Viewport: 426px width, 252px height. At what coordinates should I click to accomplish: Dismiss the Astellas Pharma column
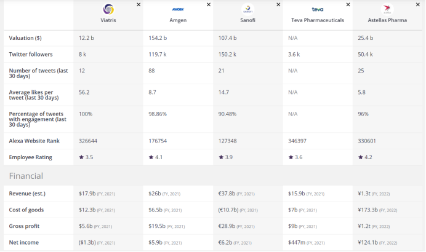(x=419, y=4)
